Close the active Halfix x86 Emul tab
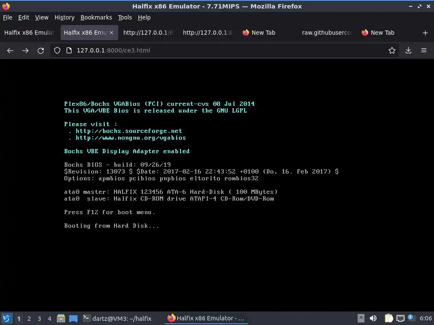The width and height of the screenshot is (434, 325). coord(111,33)
